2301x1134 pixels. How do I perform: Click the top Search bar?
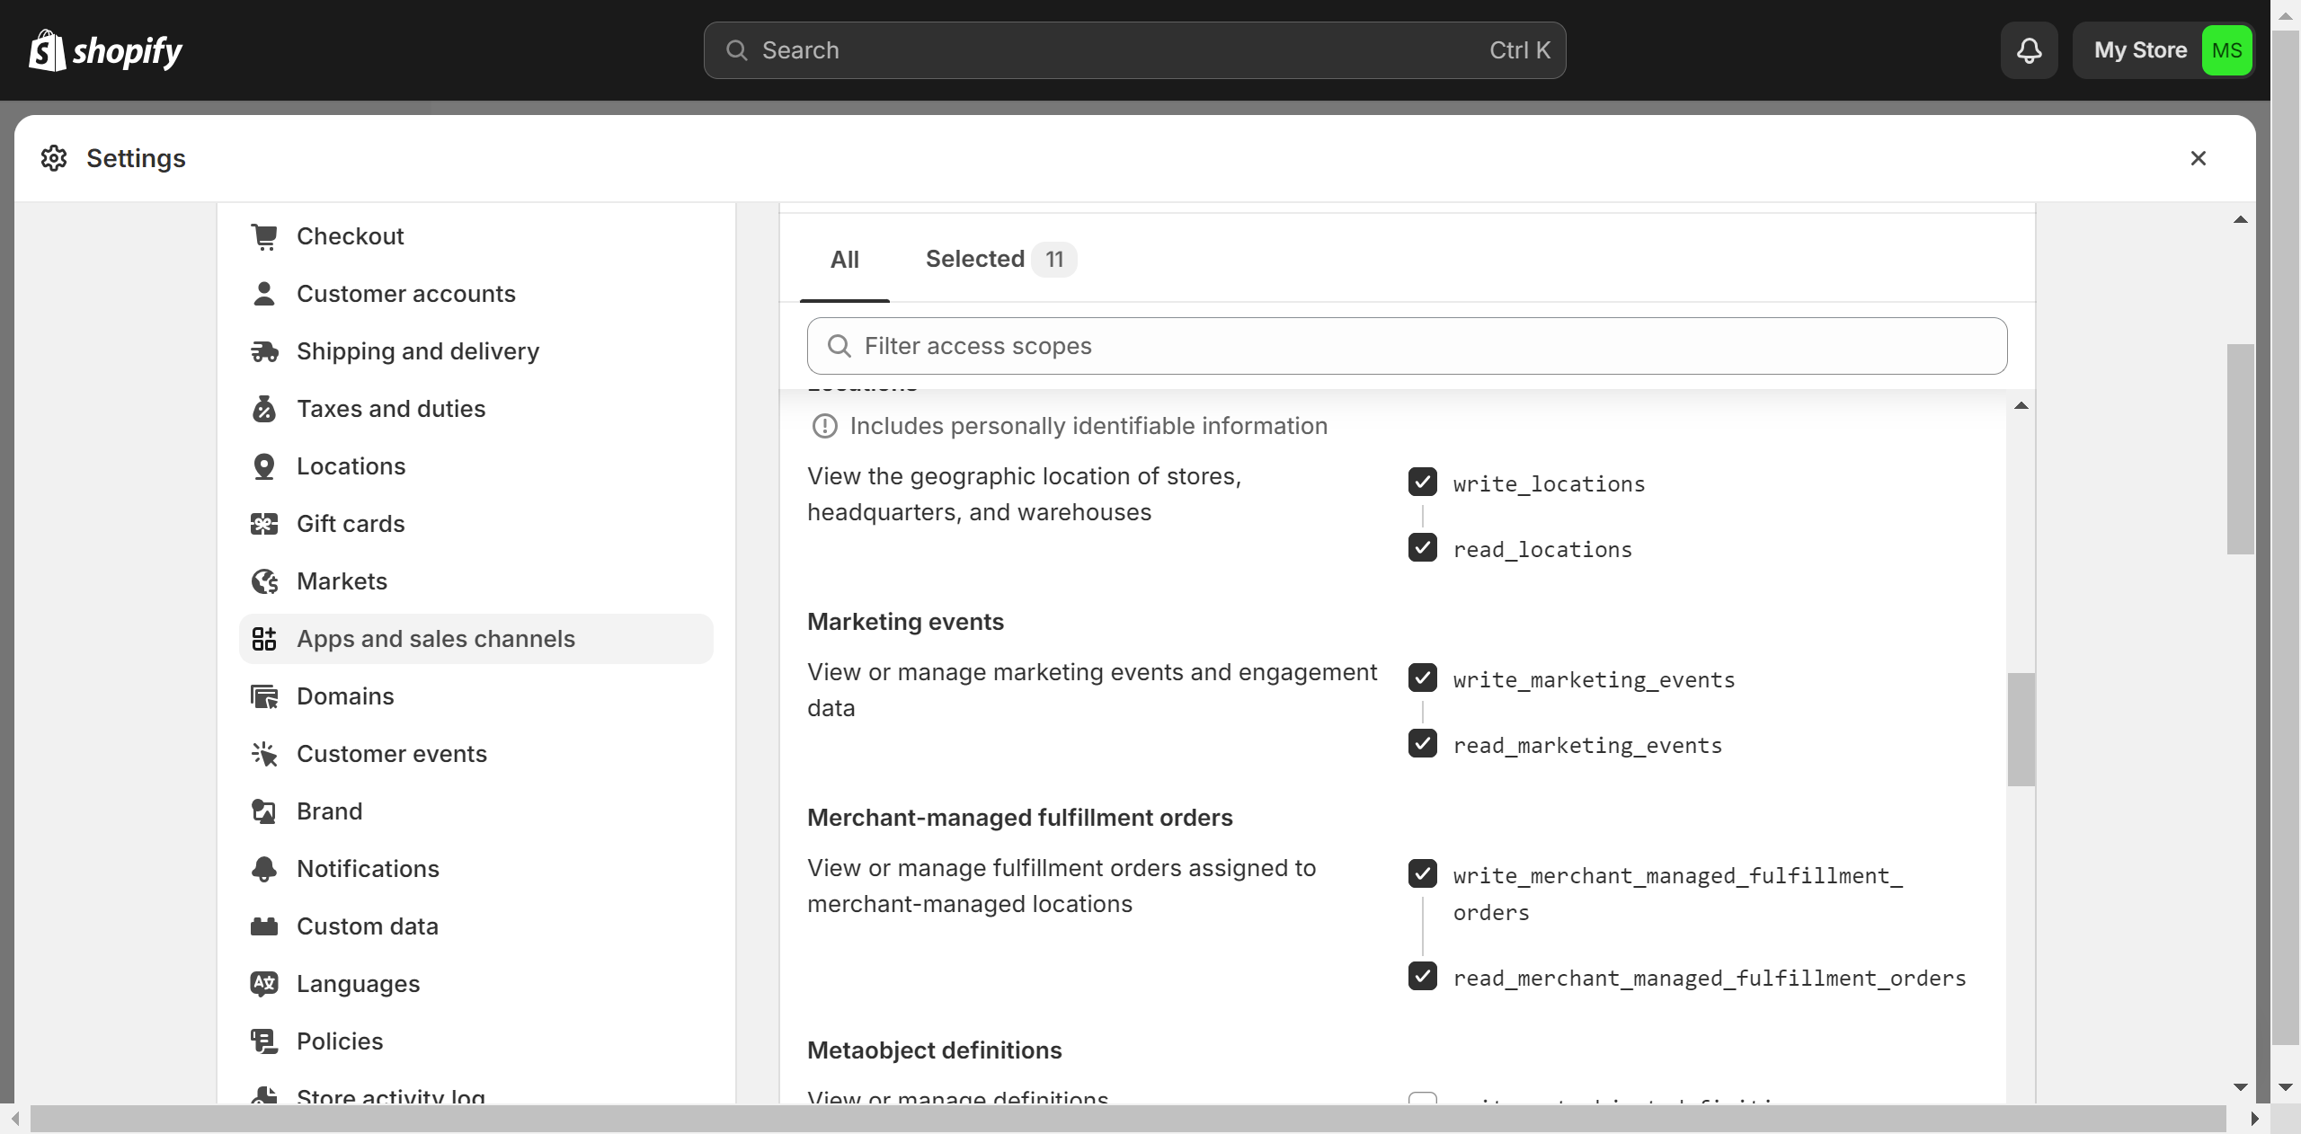click(x=1134, y=50)
